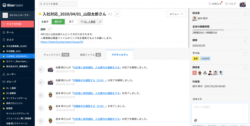Switch to チェックリスト tab

pyautogui.click(x=56, y=55)
